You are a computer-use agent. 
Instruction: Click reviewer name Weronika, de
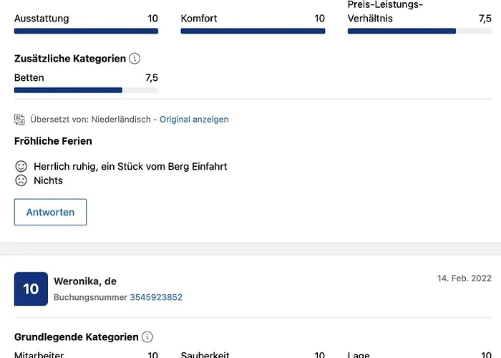point(85,281)
